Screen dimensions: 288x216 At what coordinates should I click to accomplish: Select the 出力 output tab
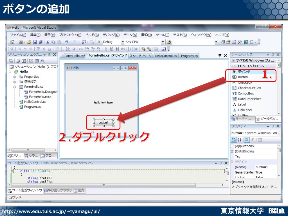79,191
